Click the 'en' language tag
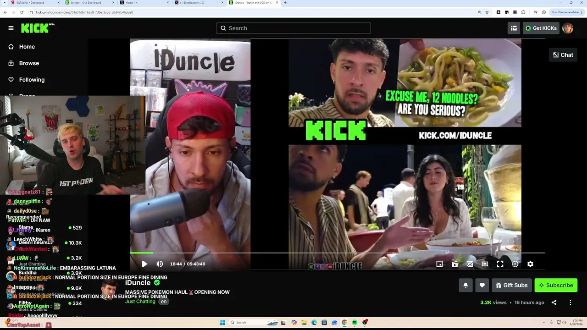 [x=164, y=302]
